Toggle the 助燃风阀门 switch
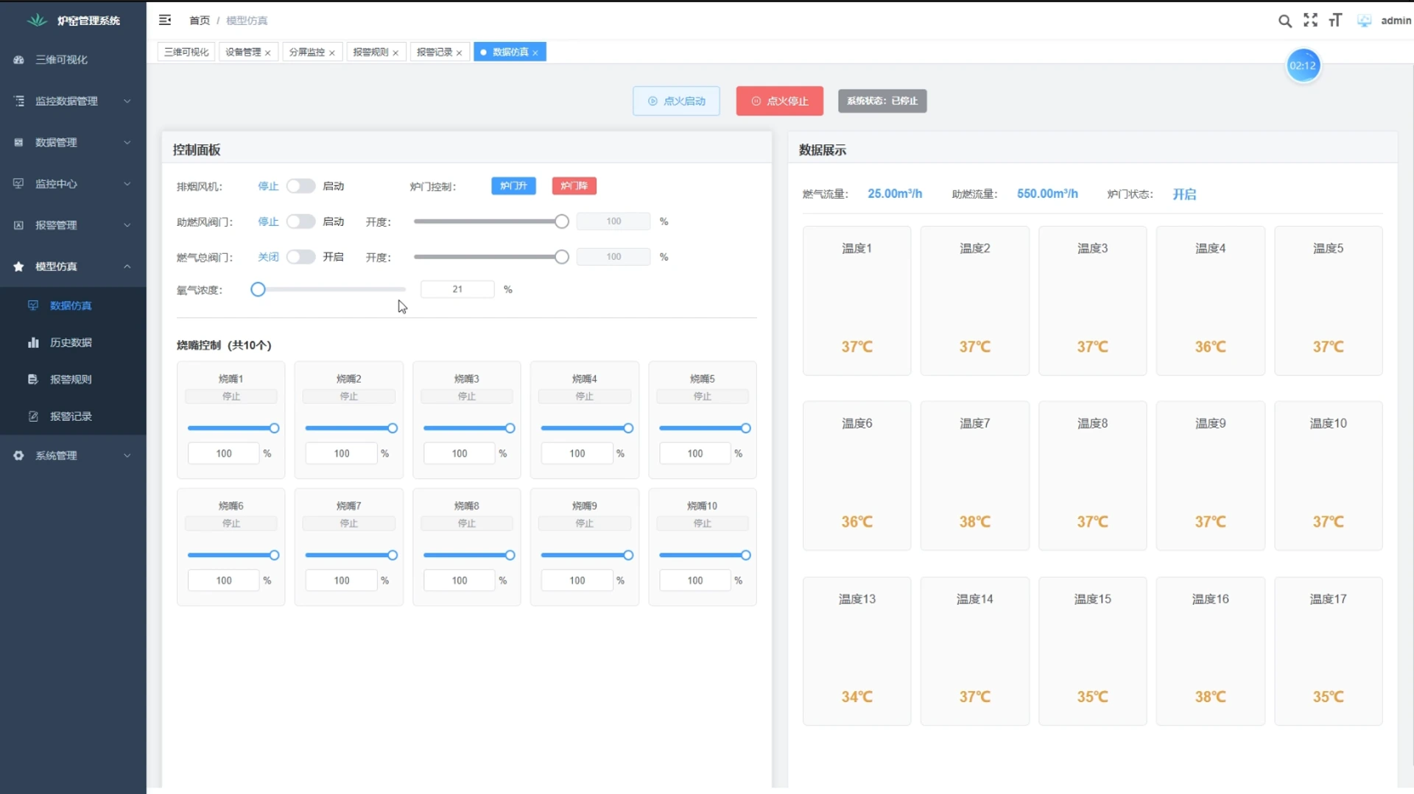Image resolution: width=1414 pixels, height=794 pixels. pyautogui.click(x=300, y=221)
